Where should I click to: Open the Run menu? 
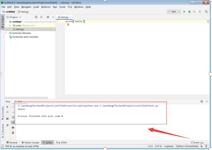tap(55, 7)
